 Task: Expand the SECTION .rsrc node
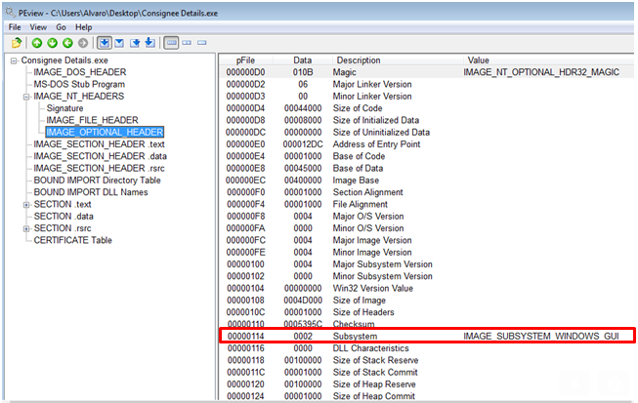[x=26, y=228]
